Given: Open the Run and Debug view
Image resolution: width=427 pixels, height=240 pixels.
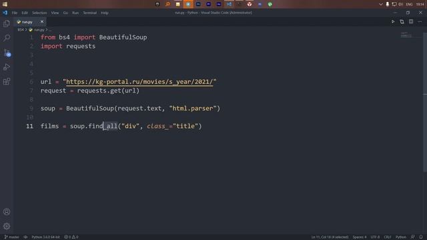Looking at the screenshot, I should click(7, 67).
